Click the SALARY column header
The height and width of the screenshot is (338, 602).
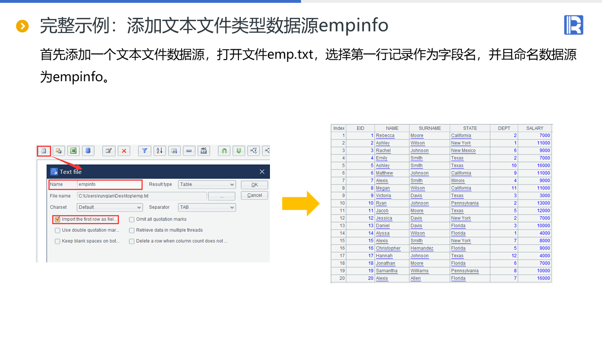(x=535, y=128)
